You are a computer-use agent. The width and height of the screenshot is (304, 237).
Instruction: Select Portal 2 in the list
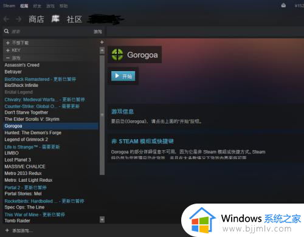pyautogui.click(x=26, y=187)
